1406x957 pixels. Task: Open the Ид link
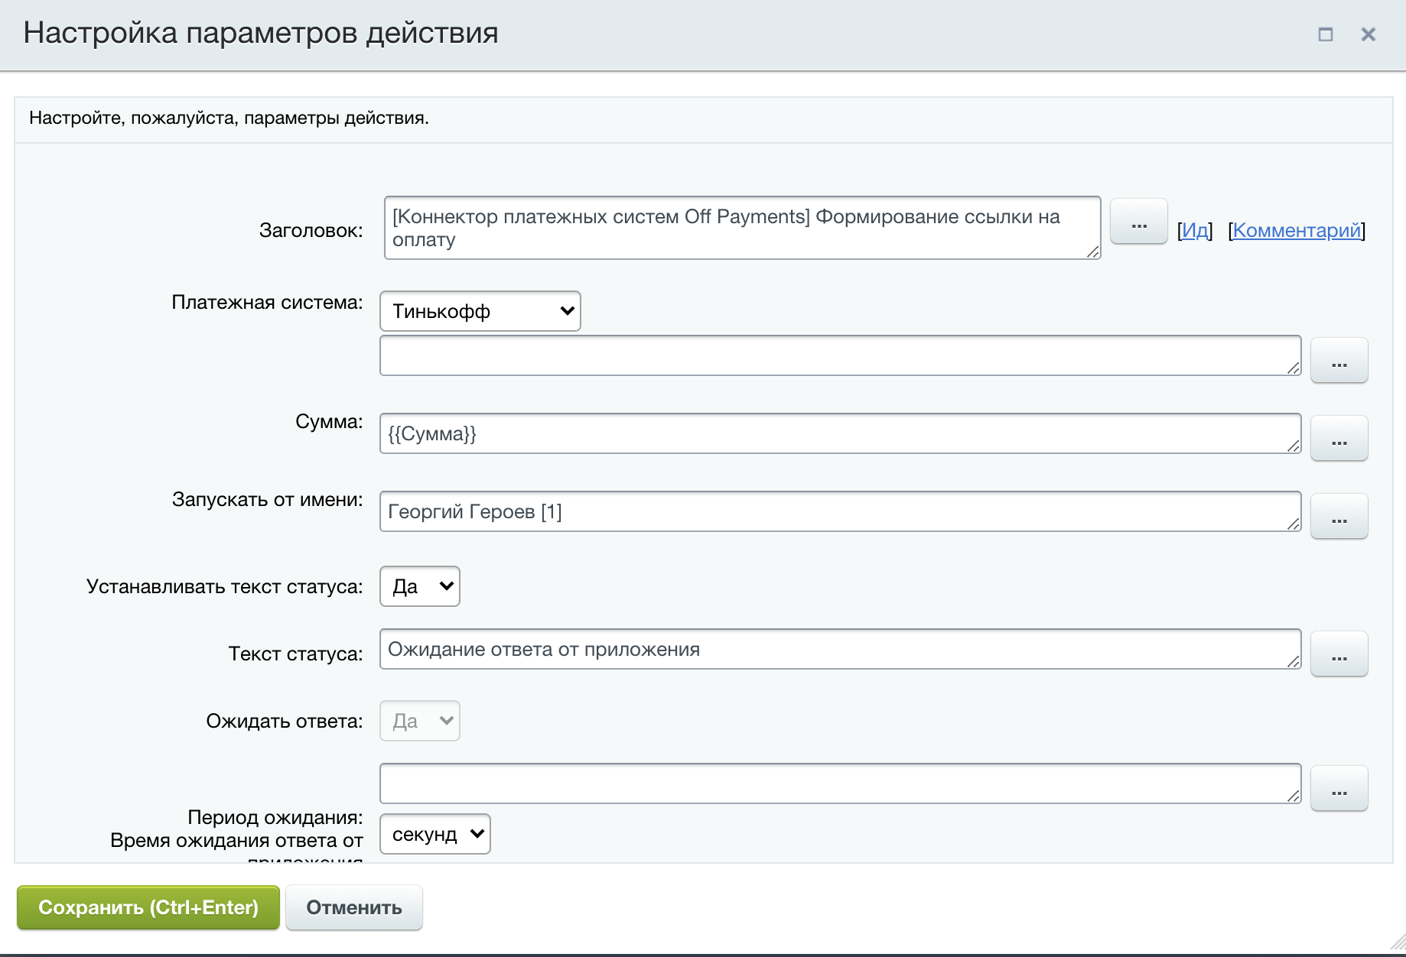[x=1194, y=229]
